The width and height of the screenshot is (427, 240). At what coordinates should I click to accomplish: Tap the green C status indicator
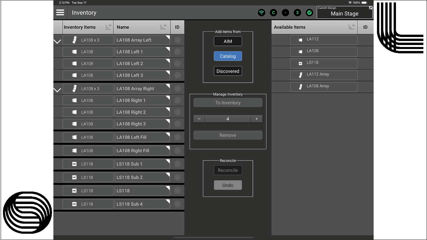[274, 13]
